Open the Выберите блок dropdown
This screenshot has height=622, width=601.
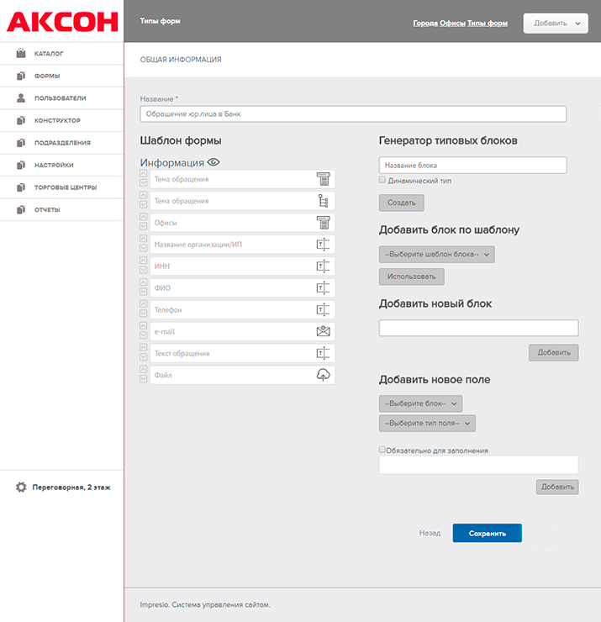[420, 404]
